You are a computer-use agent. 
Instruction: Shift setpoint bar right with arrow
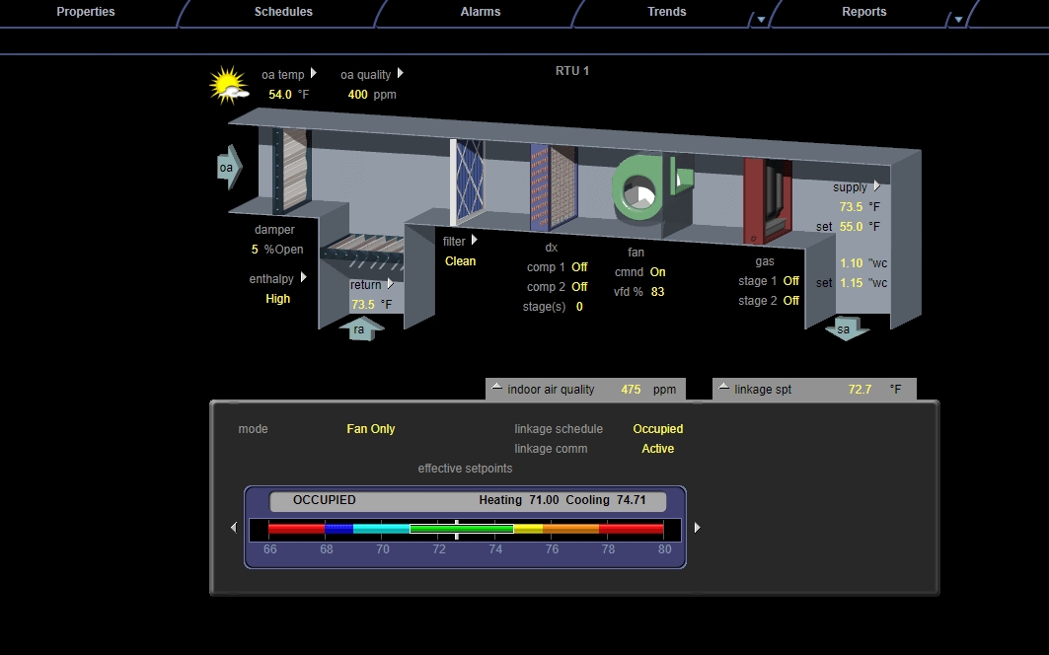point(697,527)
